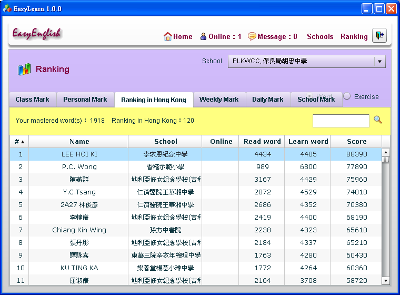The height and width of the screenshot is (295, 400).
Task: Sort by the # column header
Action: pyautogui.click(x=19, y=142)
